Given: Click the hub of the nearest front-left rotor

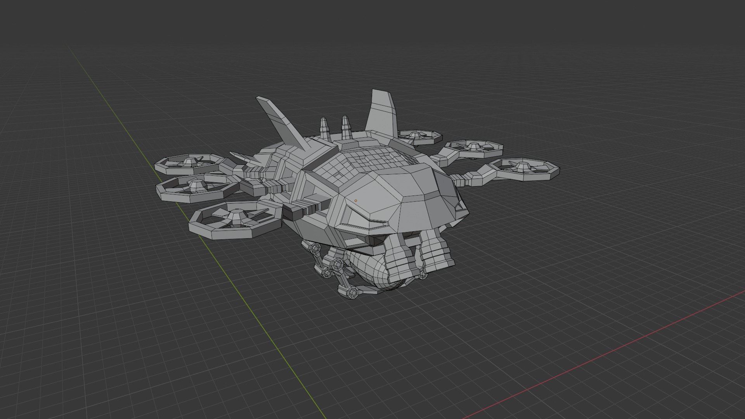Looking at the screenshot, I should [236, 216].
